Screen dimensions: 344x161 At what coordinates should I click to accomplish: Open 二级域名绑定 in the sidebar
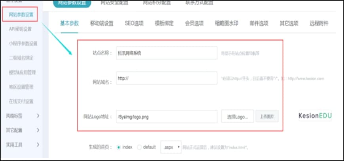(21, 58)
